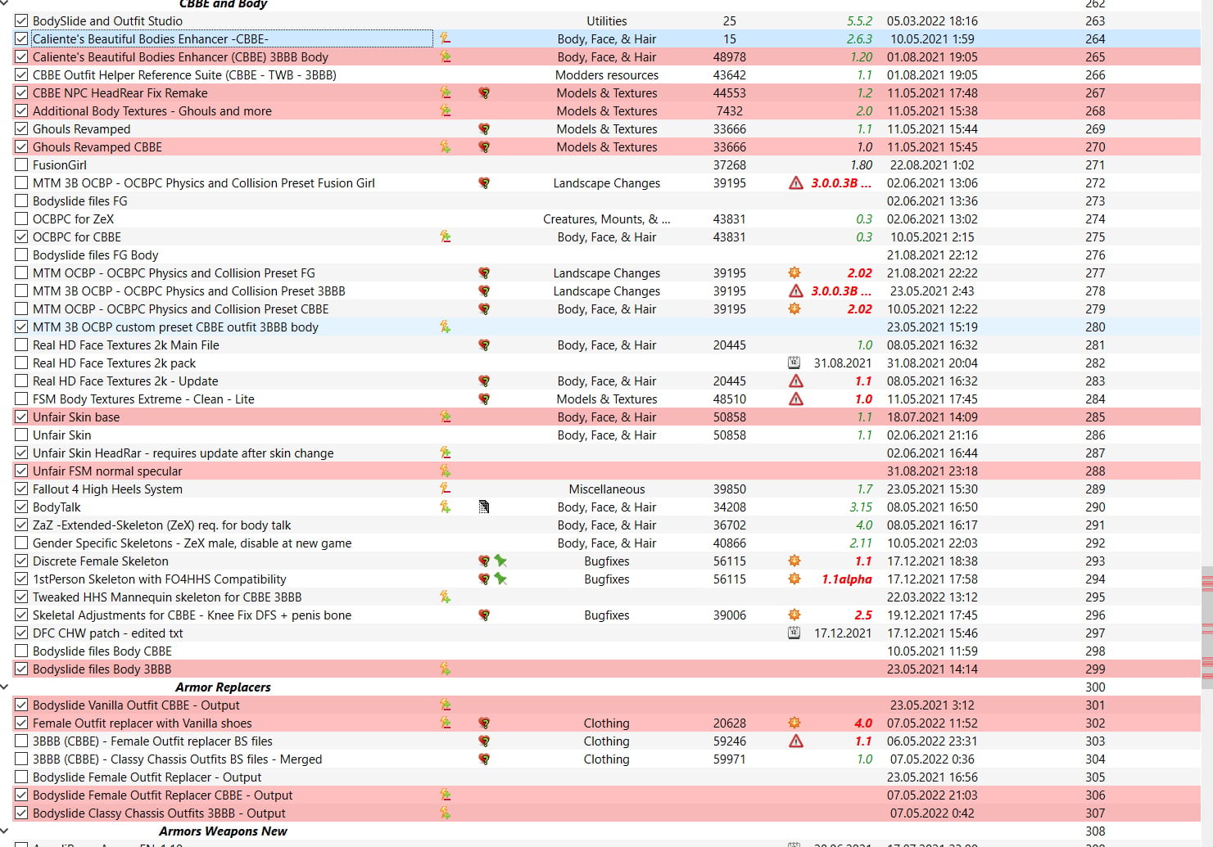Disable BodySlide and Outfit Studio mod
The image size is (1213, 847).
pyautogui.click(x=21, y=20)
